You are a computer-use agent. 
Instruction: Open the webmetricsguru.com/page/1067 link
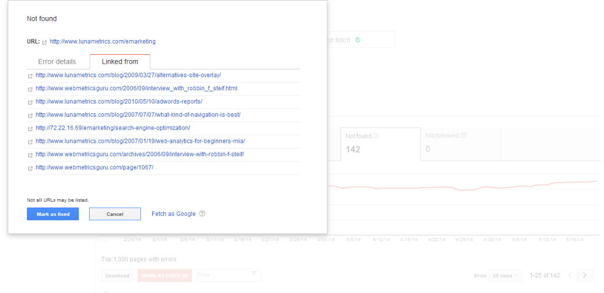(x=95, y=167)
